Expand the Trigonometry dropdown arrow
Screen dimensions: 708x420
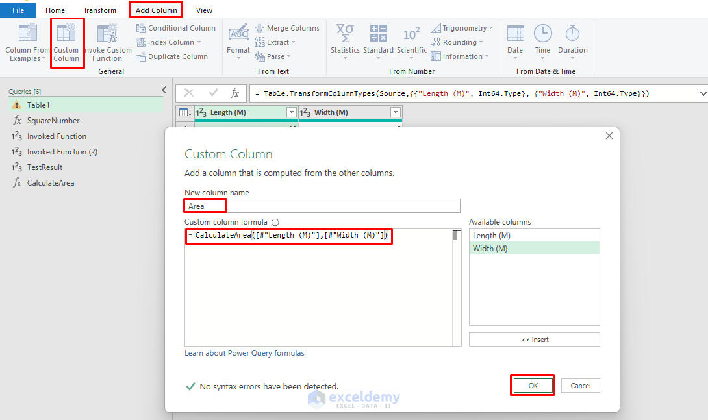491,28
